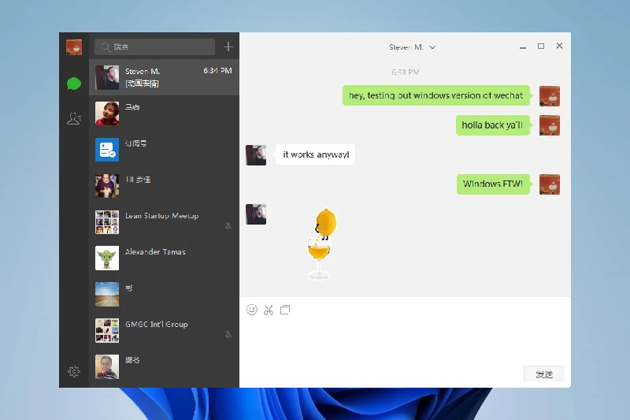Toggle mute bell on Lean Startup Meetup
630x420 pixels.
click(x=228, y=226)
